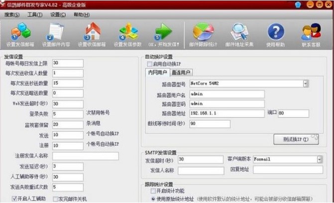The height and width of the screenshot is (203, 334).
Task: Click the 端口 80 input field
Action: click(x=293, y=113)
